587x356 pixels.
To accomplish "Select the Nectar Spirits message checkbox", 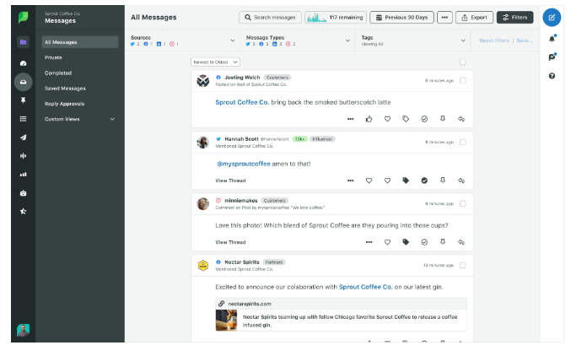I will (463, 265).
